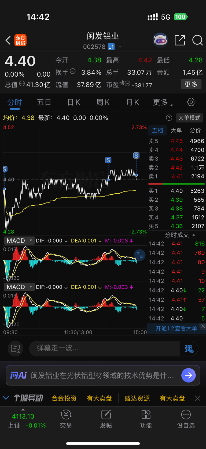The image size is (206, 449).
Task: Switch to 周K chart tab
Action: 103,102
